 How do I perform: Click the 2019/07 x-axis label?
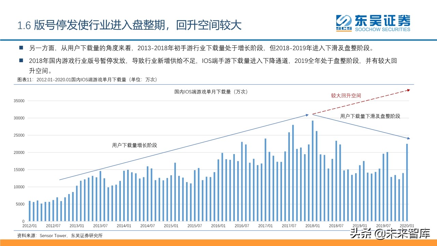(x=383, y=226)
